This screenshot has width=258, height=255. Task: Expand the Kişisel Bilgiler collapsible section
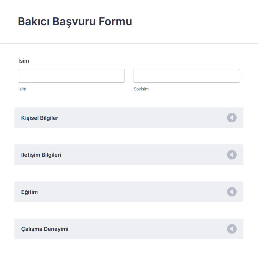click(x=129, y=118)
